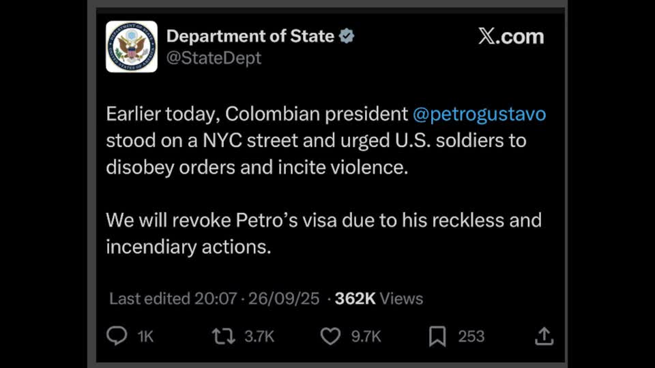This screenshot has width=655, height=368.
Task: Click the Last edited 20:07 timestamp
Action: tap(173, 298)
